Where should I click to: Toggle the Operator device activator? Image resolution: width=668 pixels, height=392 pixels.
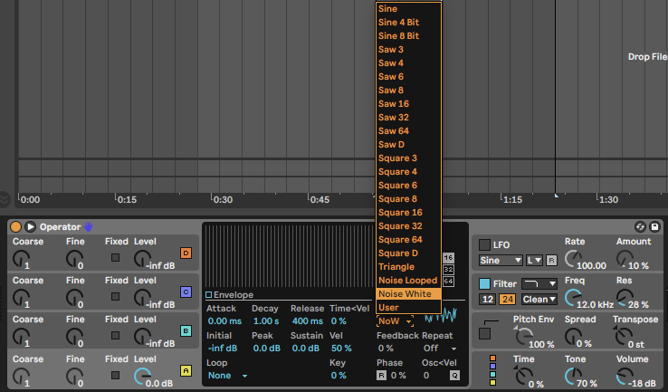point(15,226)
